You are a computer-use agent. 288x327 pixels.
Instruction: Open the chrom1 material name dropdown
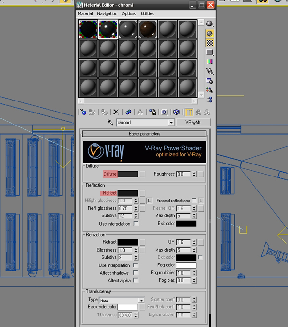171,123
